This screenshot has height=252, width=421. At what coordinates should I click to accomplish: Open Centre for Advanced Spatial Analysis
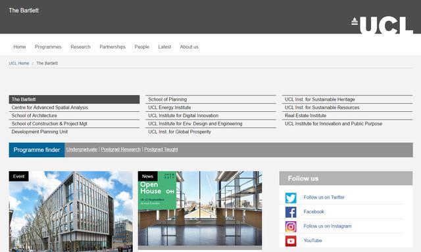tap(50, 107)
